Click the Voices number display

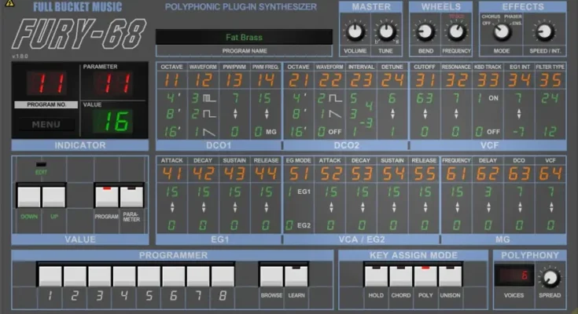(513, 276)
